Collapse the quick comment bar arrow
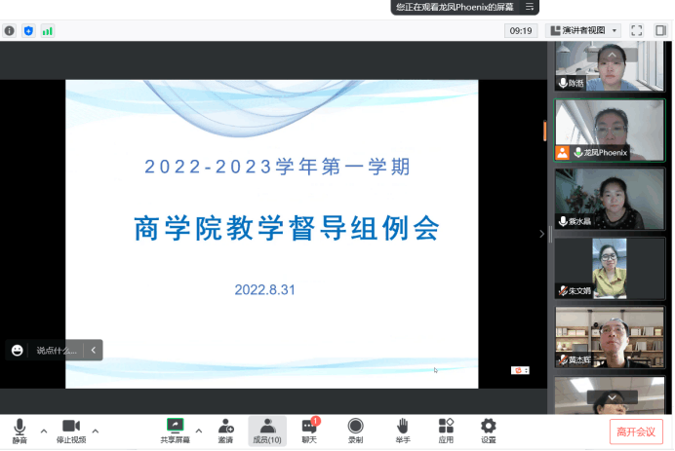The image size is (675, 451). point(94,351)
